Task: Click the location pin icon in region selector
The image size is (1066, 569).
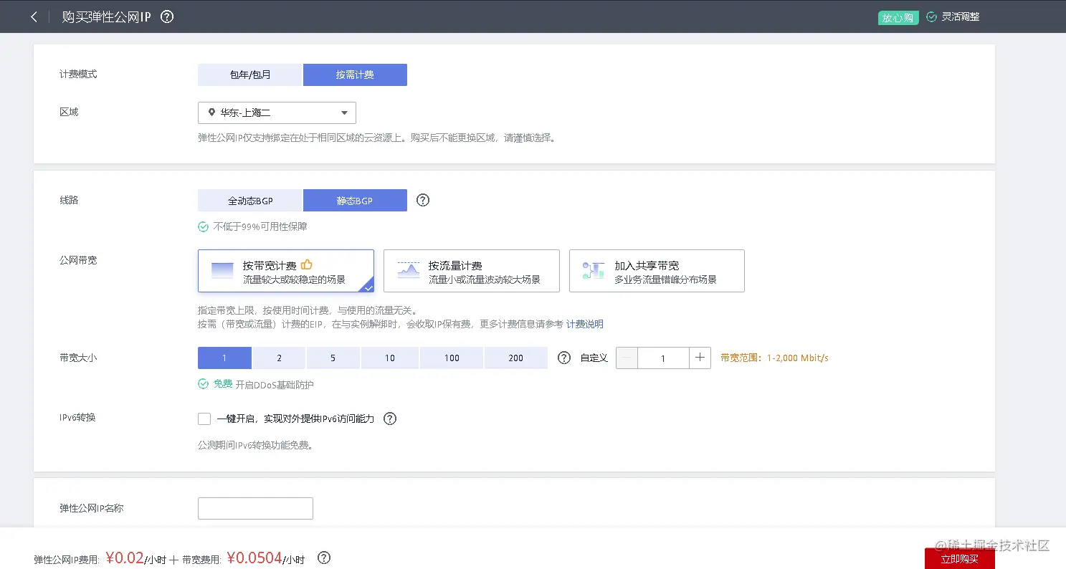Action: click(211, 113)
